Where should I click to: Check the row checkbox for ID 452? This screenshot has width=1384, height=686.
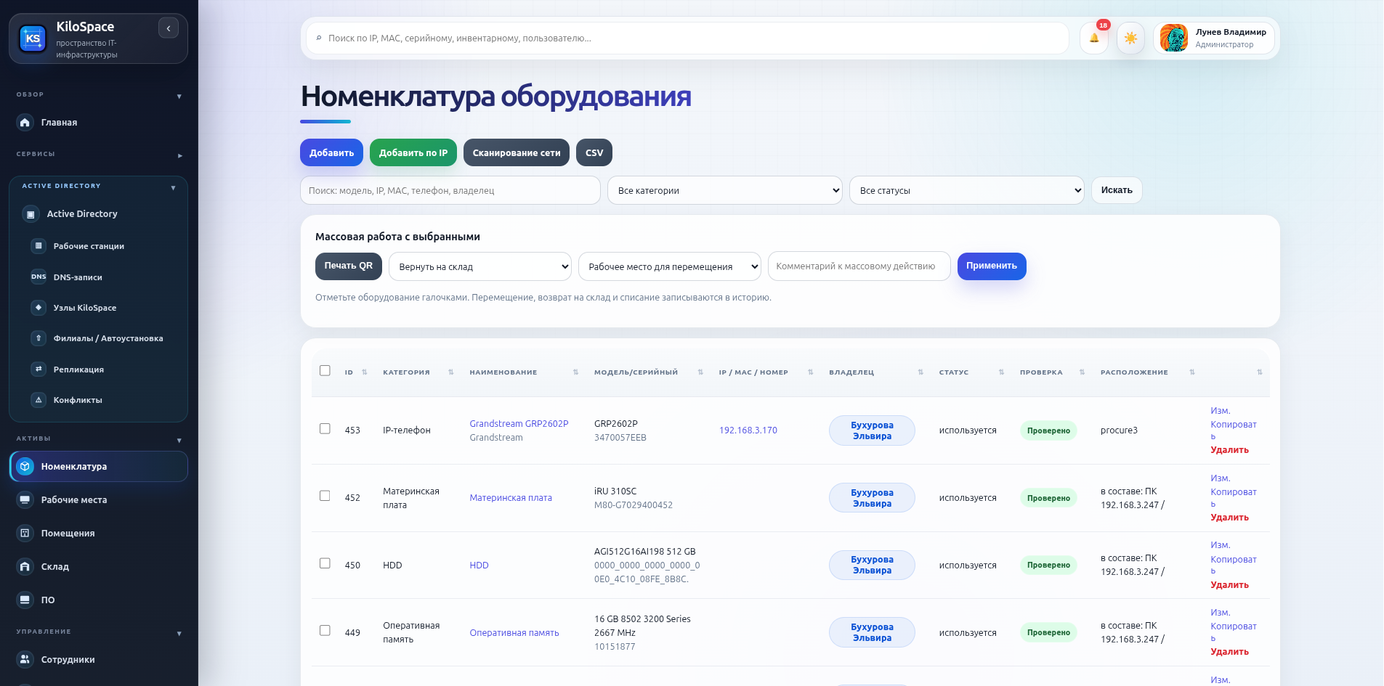coord(325,496)
